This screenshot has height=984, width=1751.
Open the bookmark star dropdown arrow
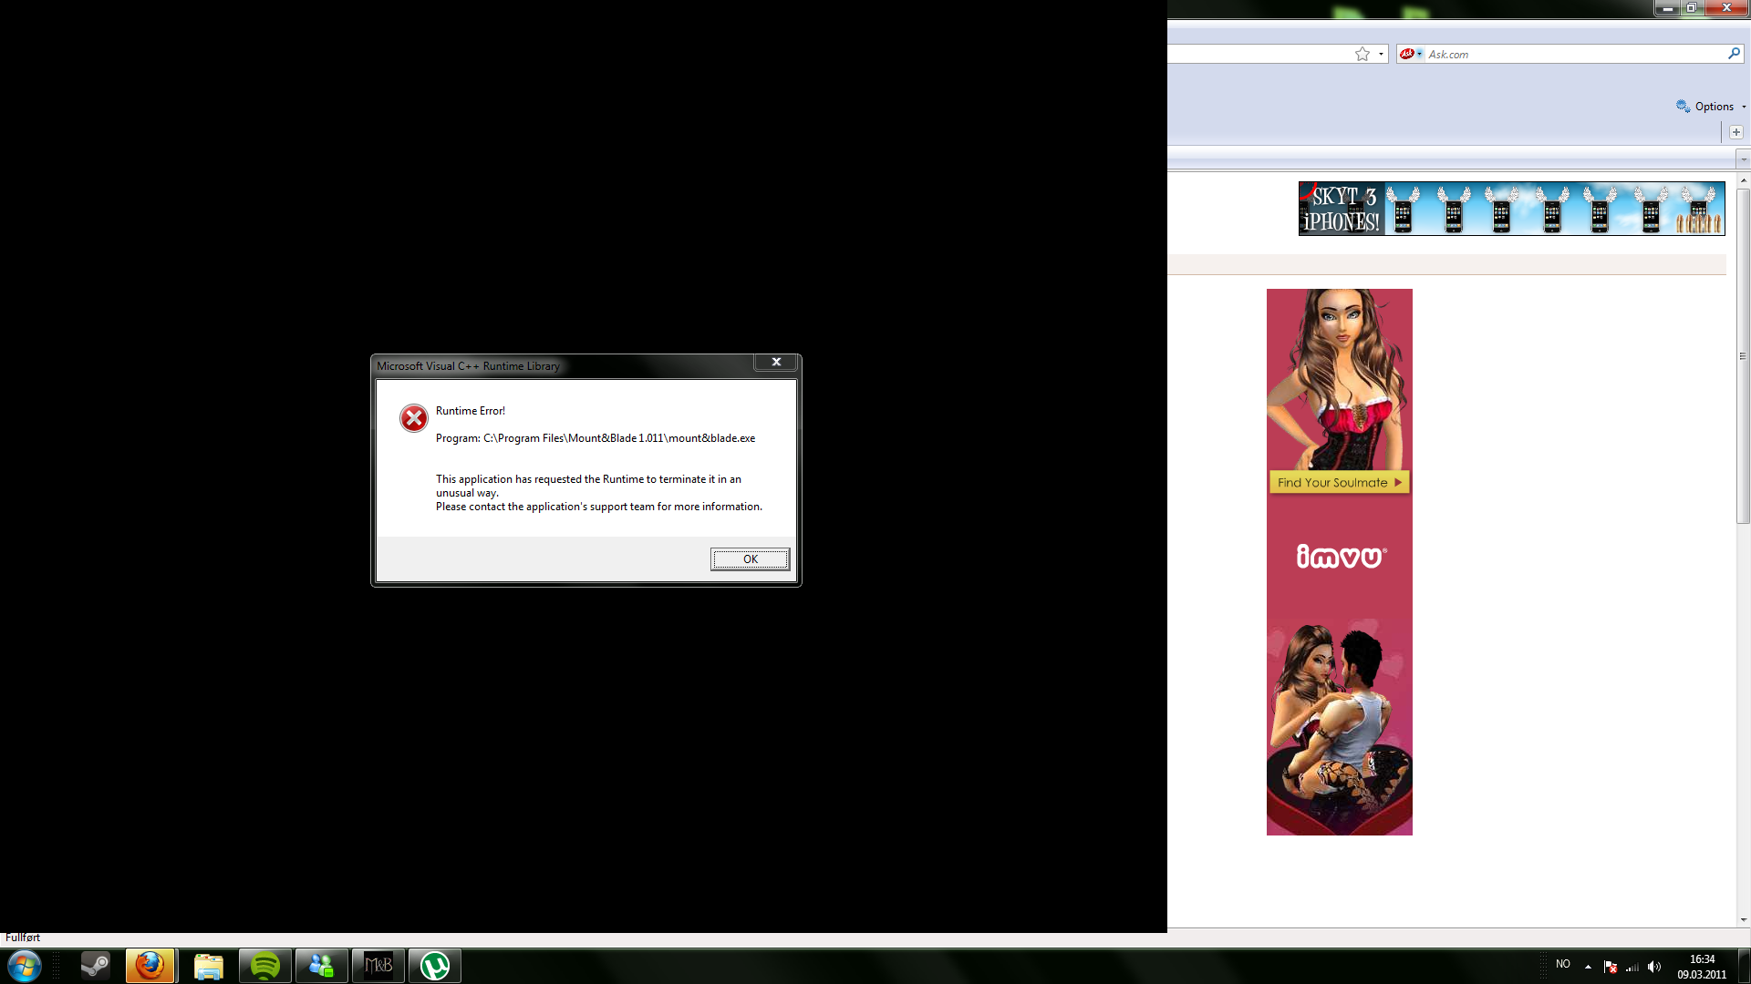pos(1381,54)
